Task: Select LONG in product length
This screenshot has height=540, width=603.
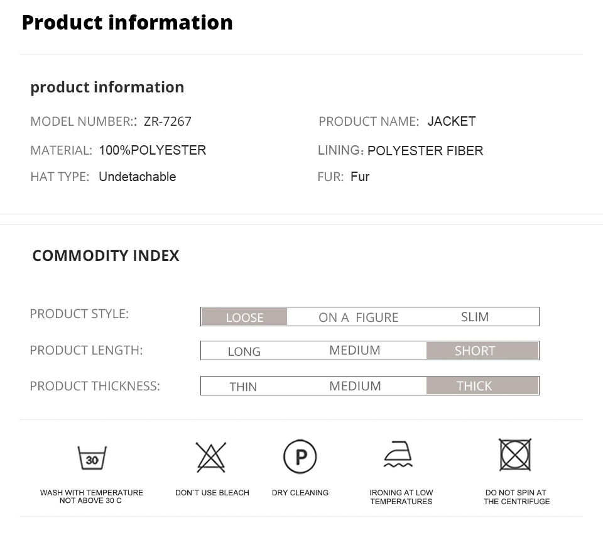Action: 244,351
